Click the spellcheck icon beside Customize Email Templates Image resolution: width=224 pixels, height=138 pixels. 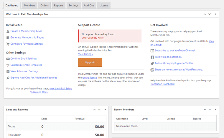click(x=8, y=65)
